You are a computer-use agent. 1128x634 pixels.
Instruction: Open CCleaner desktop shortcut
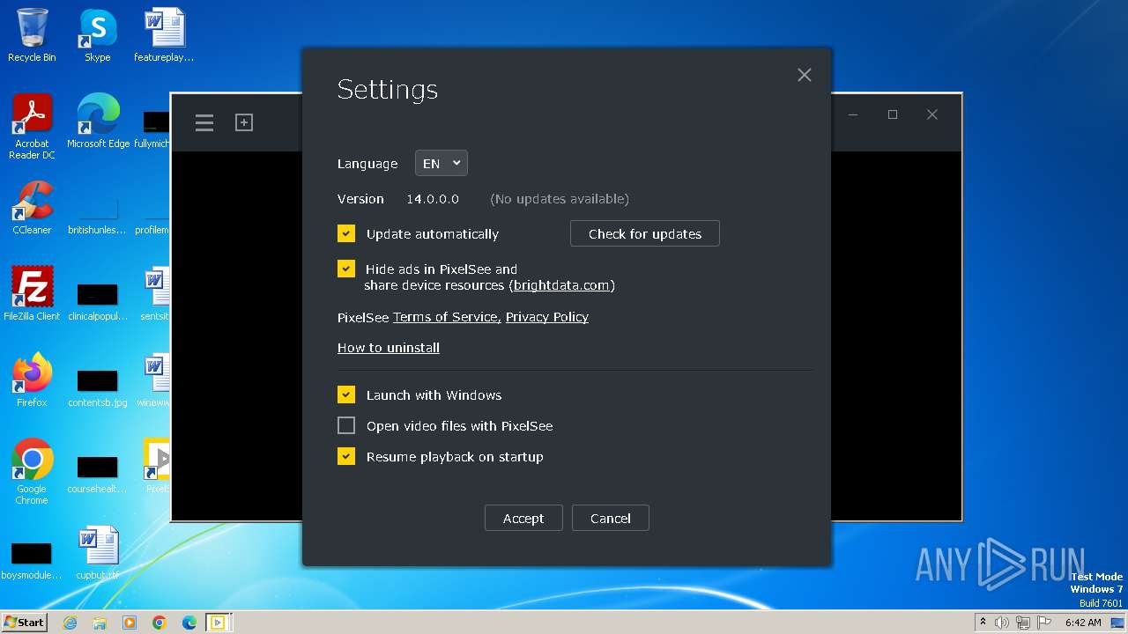[x=32, y=208]
